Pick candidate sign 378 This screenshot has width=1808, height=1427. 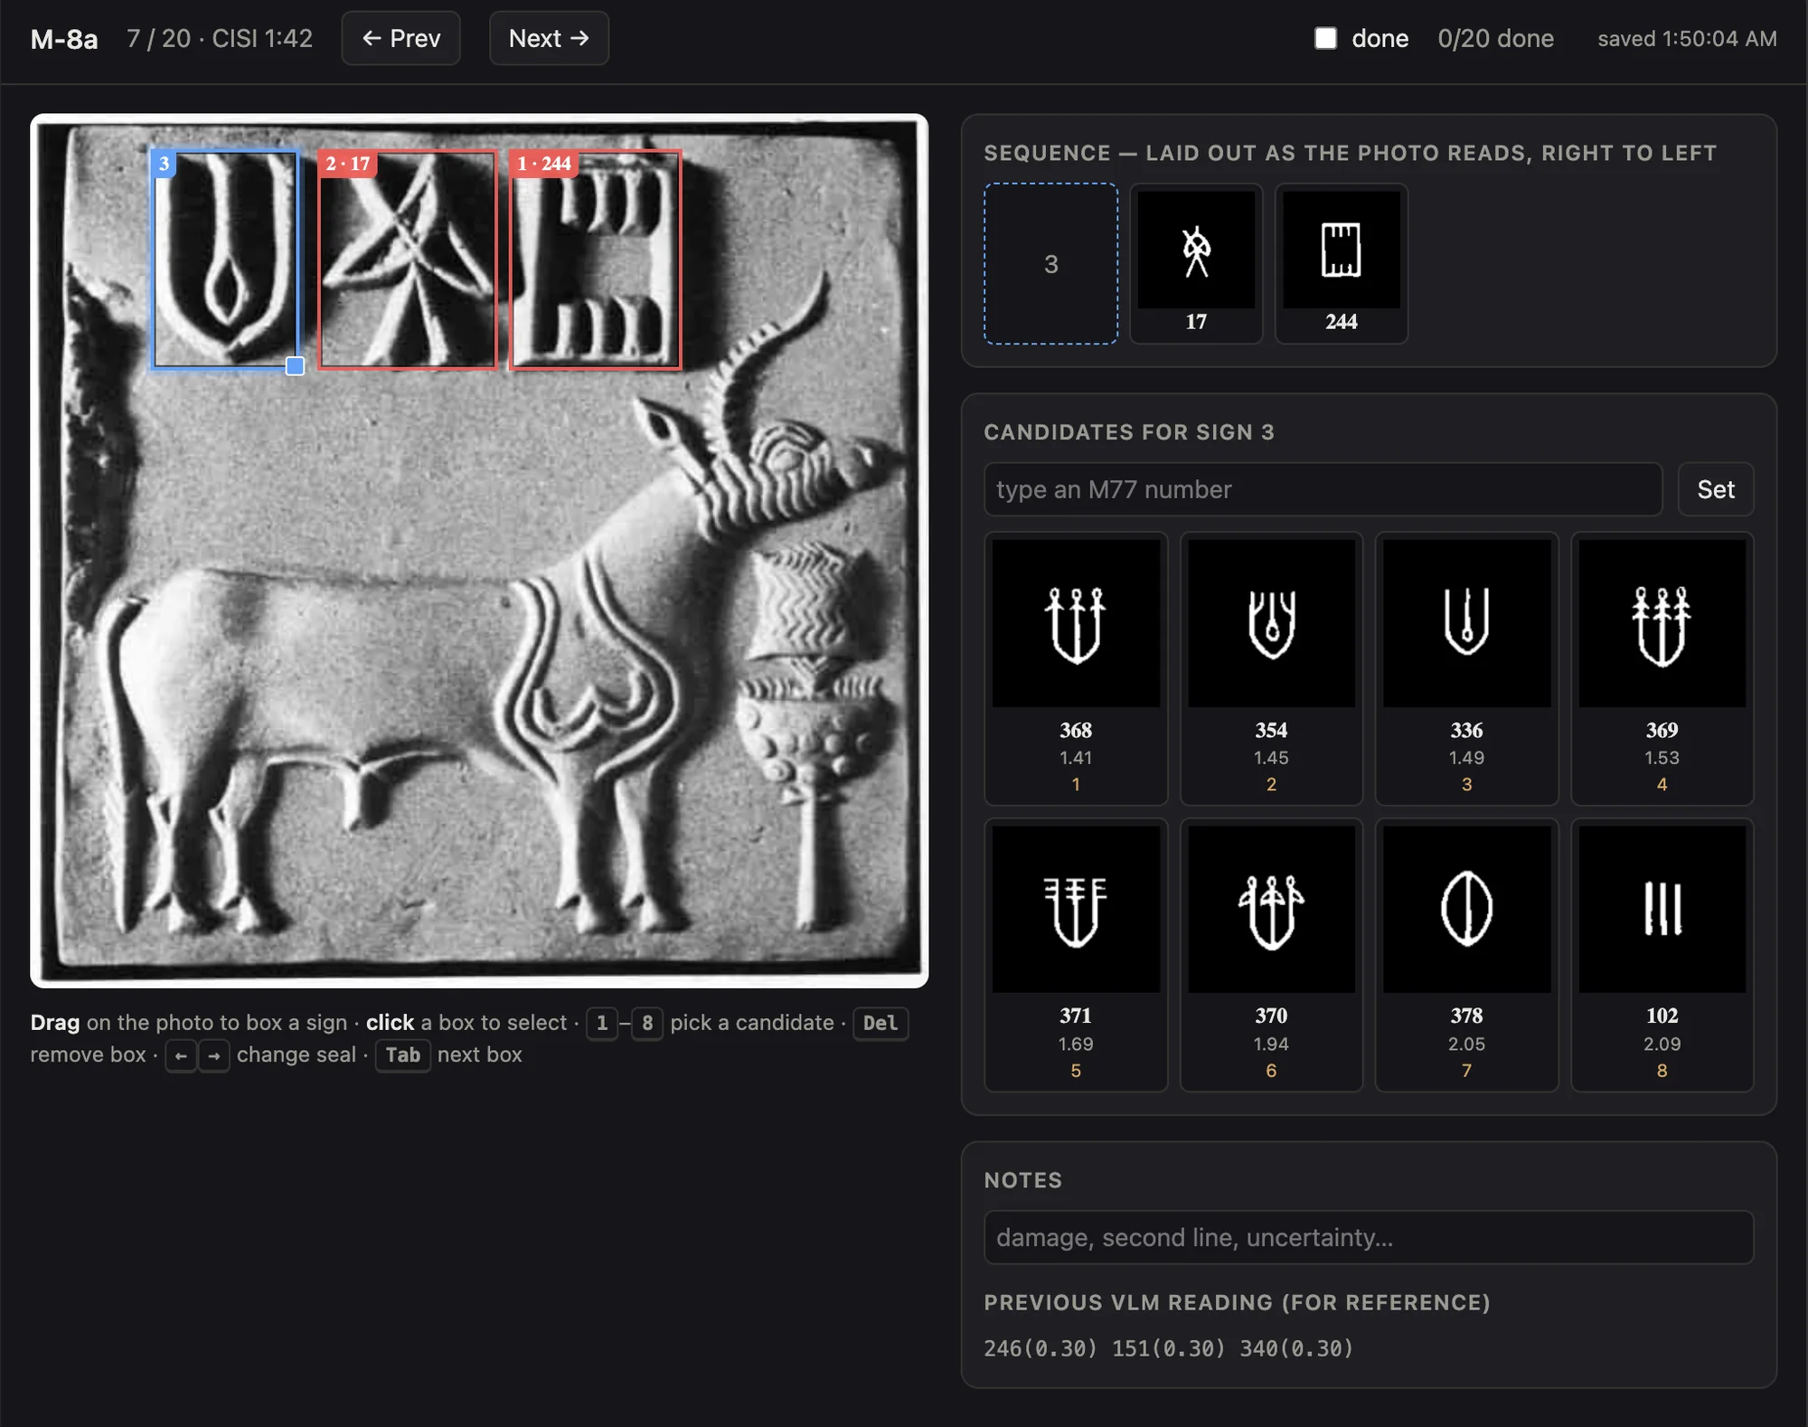point(1466,954)
